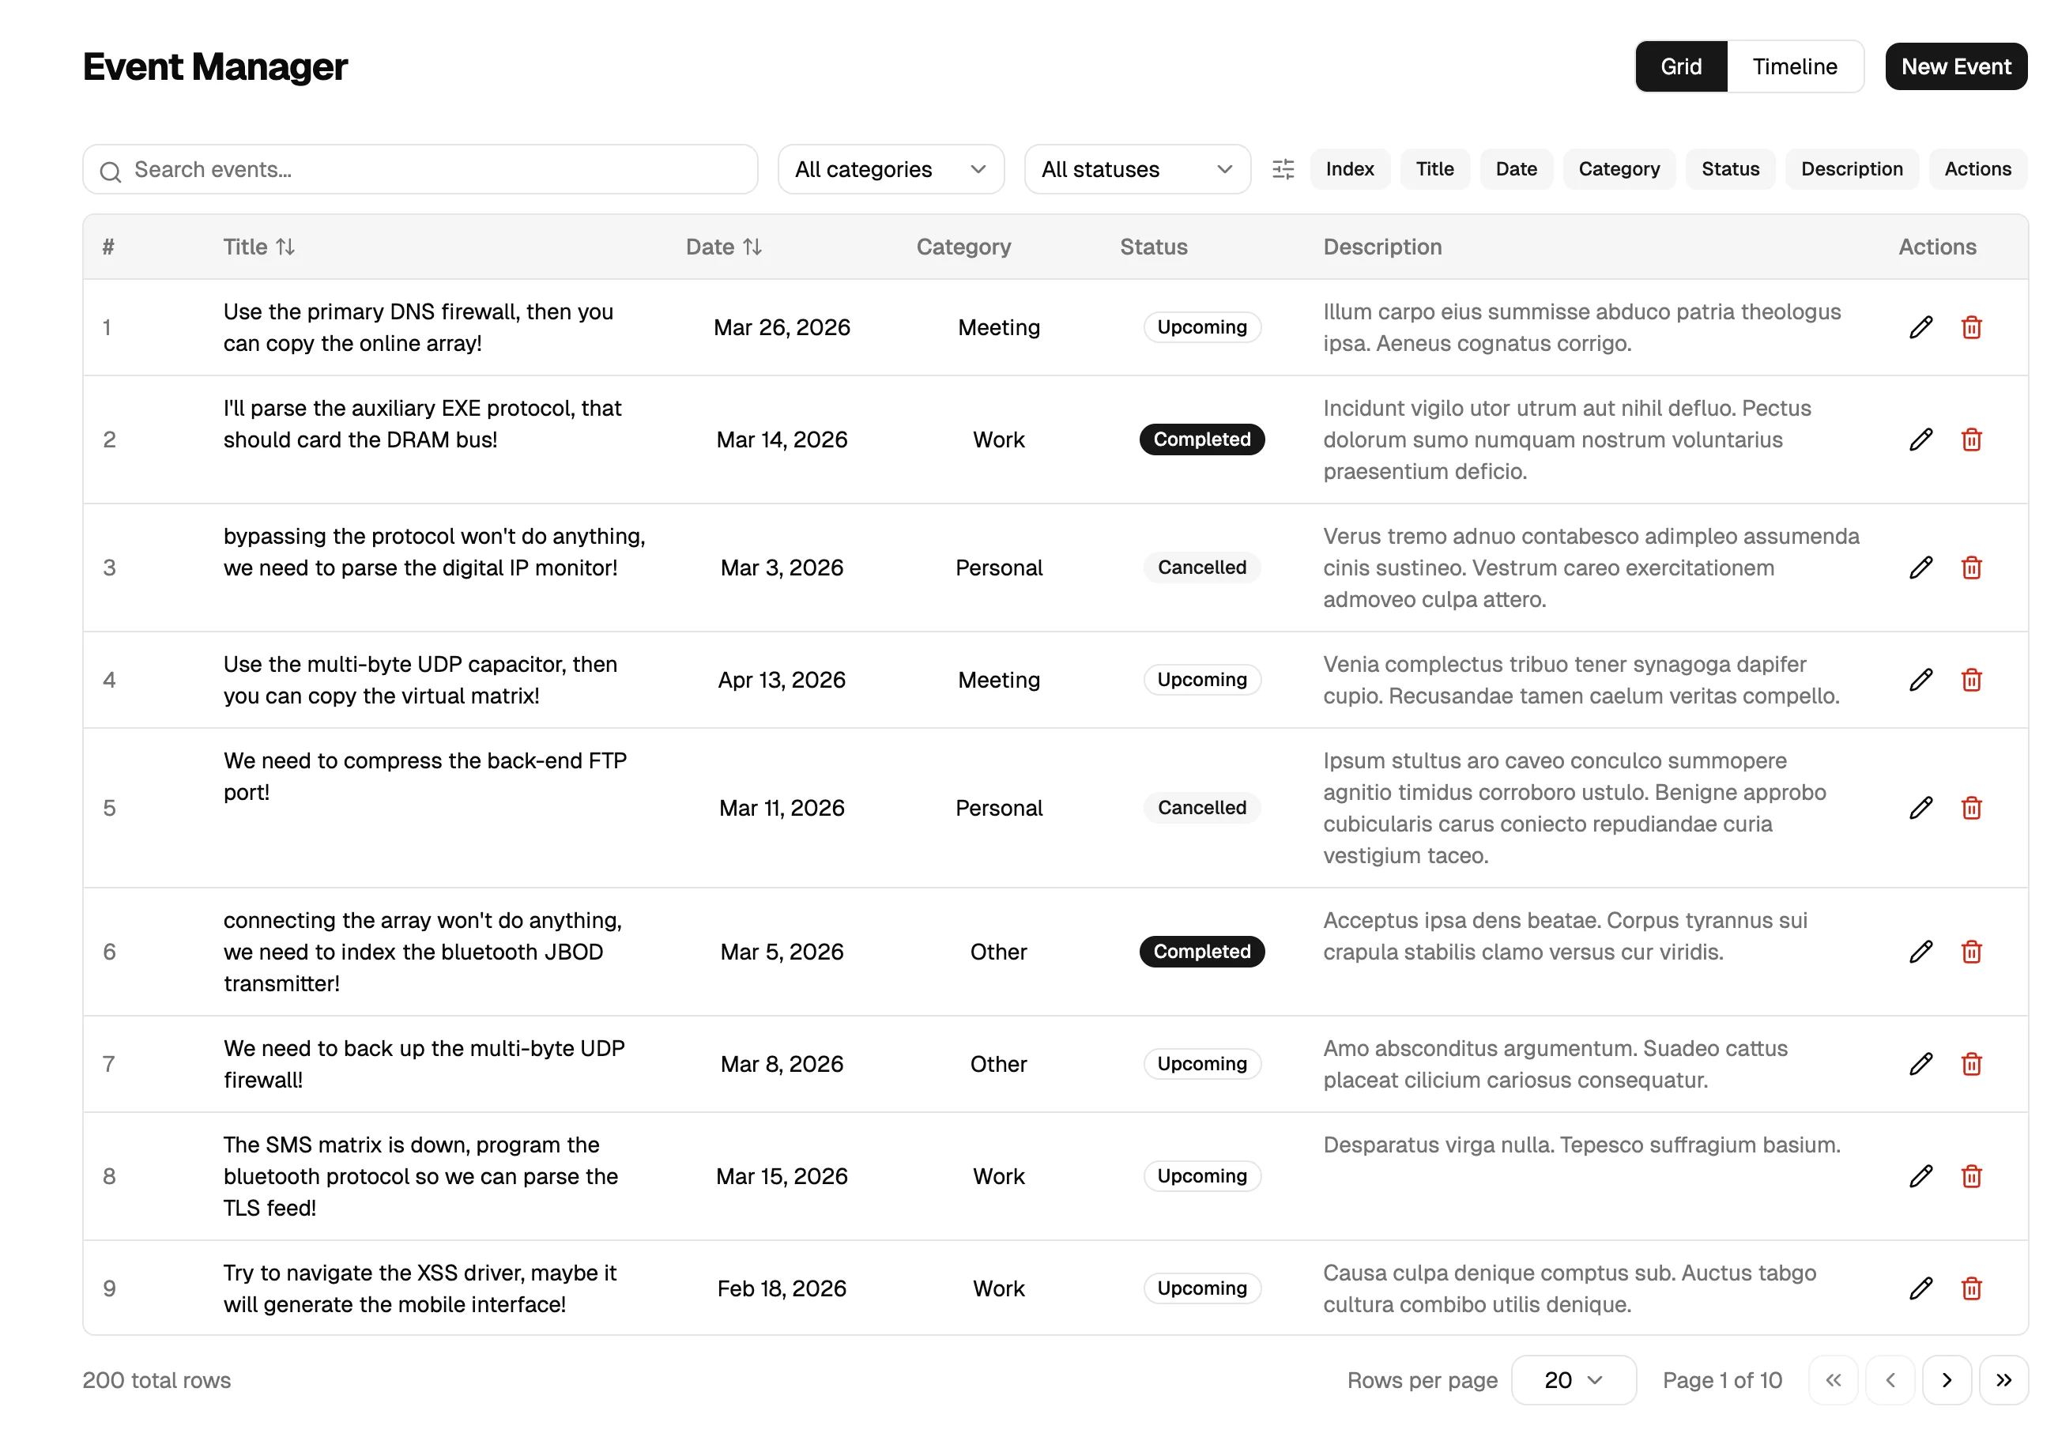Delete the Feb 18 event with the trash icon
Screen dimensions: 2058x1456
pos(1971,1288)
